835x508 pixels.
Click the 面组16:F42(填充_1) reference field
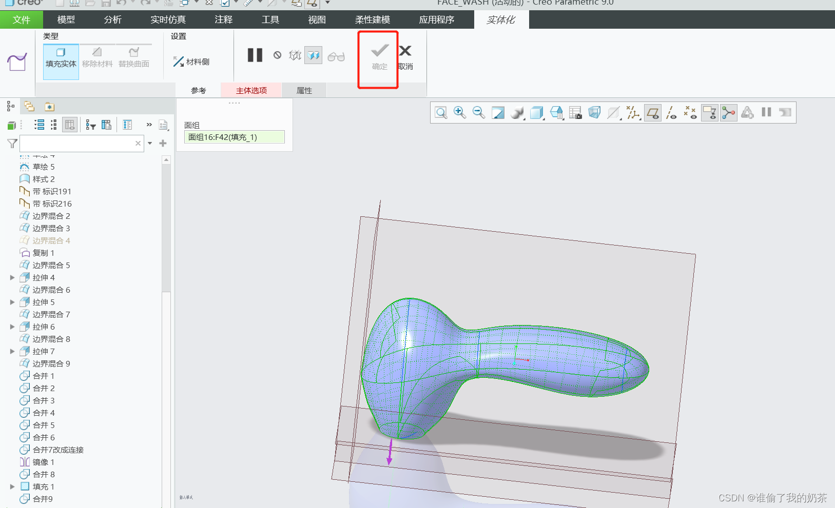tap(234, 137)
